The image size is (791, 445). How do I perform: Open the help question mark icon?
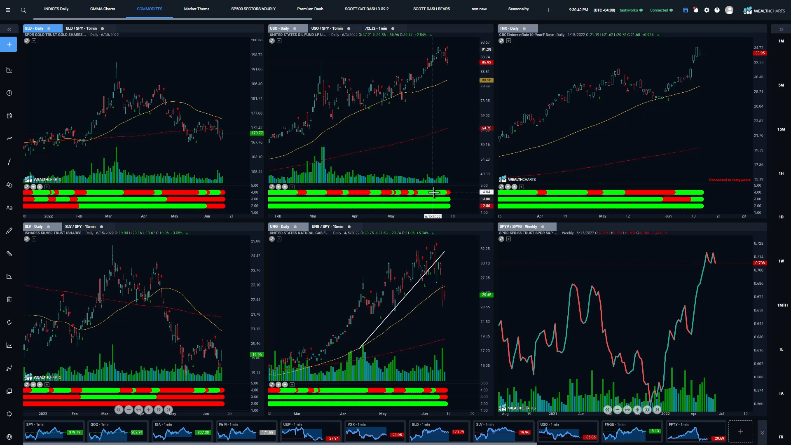[x=717, y=10]
